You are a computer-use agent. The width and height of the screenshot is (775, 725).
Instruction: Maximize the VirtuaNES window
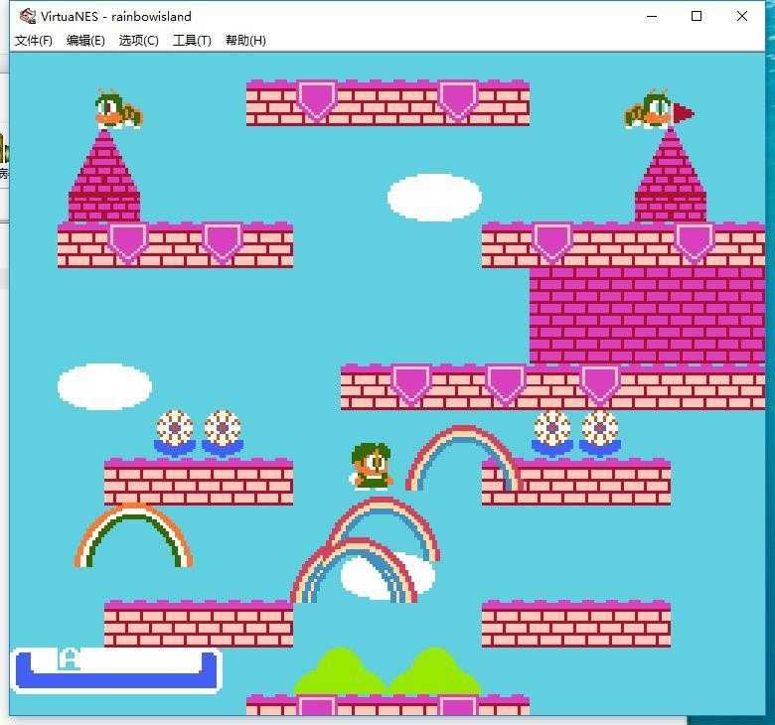(x=697, y=16)
